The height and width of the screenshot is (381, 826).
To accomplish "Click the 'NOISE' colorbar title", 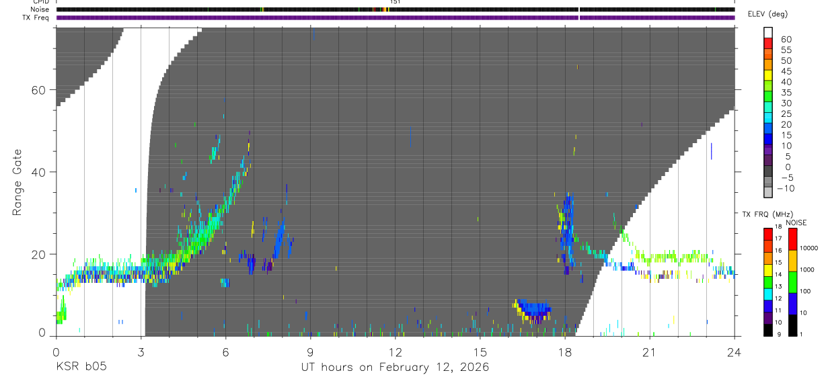I will (x=796, y=222).
